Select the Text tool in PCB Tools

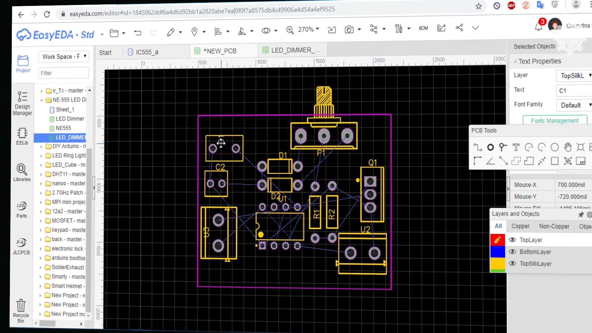pyautogui.click(x=516, y=147)
